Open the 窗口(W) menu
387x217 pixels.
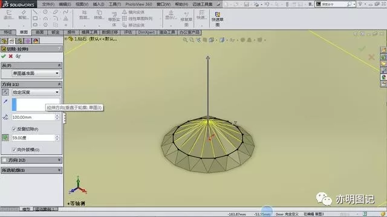pyautogui.click(x=163, y=4)
